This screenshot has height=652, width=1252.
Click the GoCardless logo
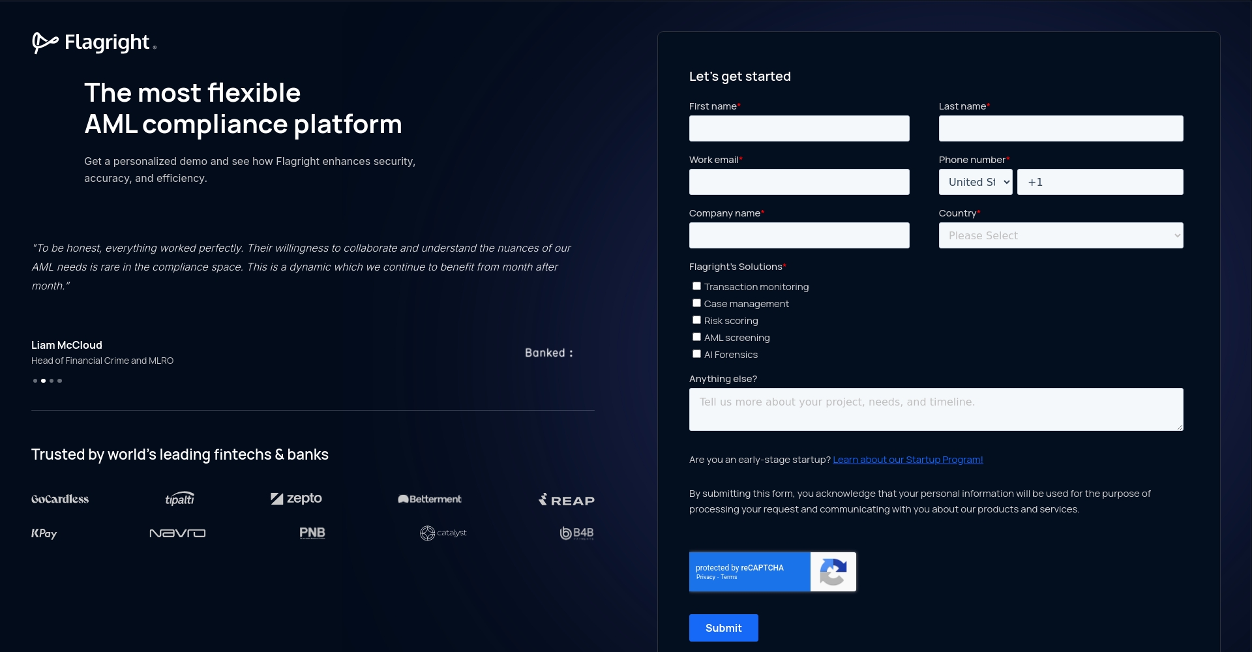[60, 499]
